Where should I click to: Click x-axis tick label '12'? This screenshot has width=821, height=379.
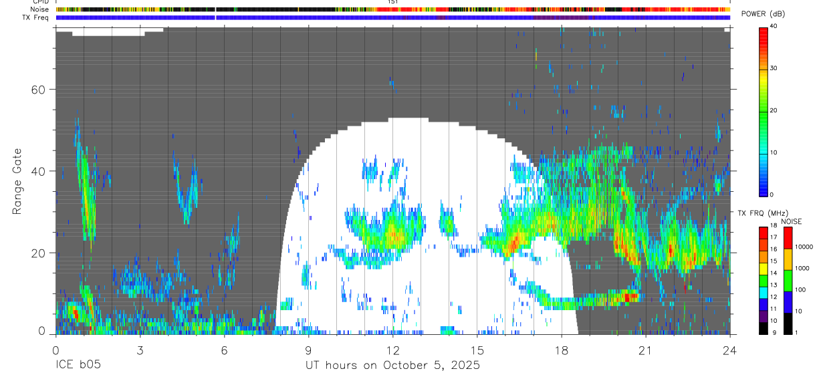click(x=392, y=350)
